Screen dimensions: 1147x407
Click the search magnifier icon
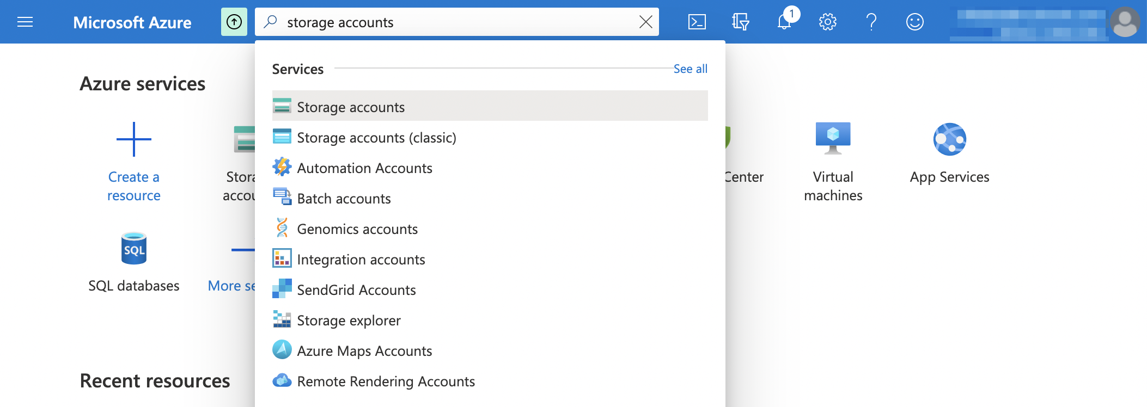271,22
